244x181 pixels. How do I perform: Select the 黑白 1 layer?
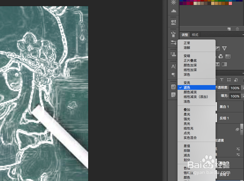click(230, 107)
